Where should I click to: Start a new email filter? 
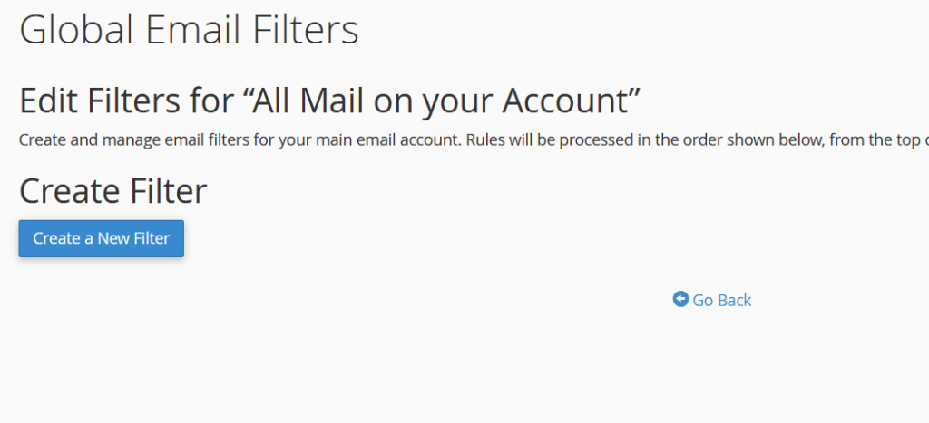(x=102, y=238)
